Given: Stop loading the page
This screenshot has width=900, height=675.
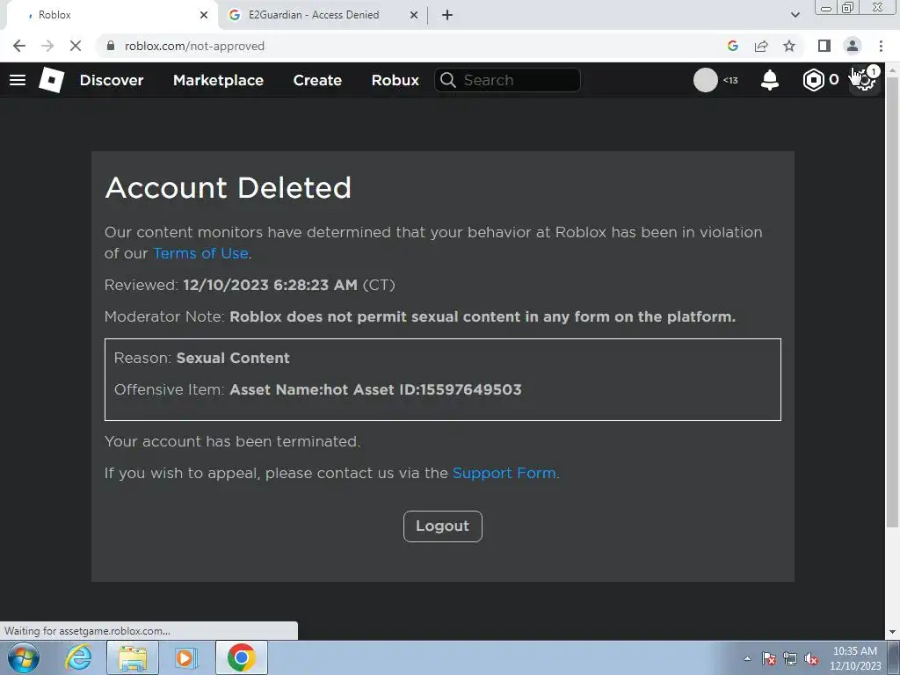Looking at the screenshot, I should pos(76,46).
